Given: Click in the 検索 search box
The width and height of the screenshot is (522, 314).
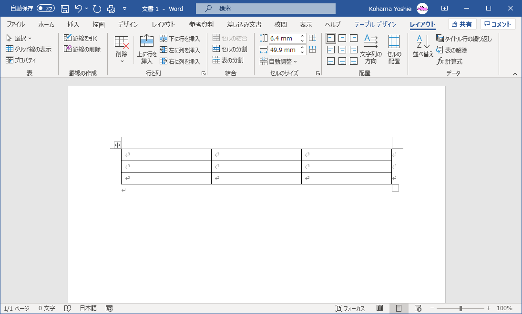Looking at the screenshot, I should (x=266, y=8).
